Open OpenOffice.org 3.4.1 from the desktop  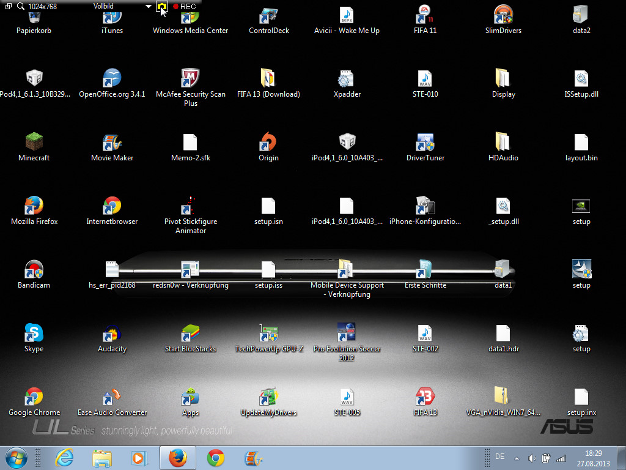(x=112, y=83)
